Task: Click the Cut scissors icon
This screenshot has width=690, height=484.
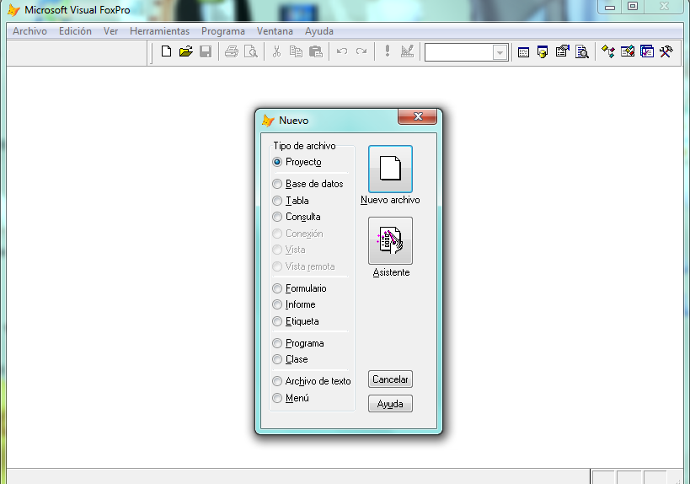Action: point(276,51)
